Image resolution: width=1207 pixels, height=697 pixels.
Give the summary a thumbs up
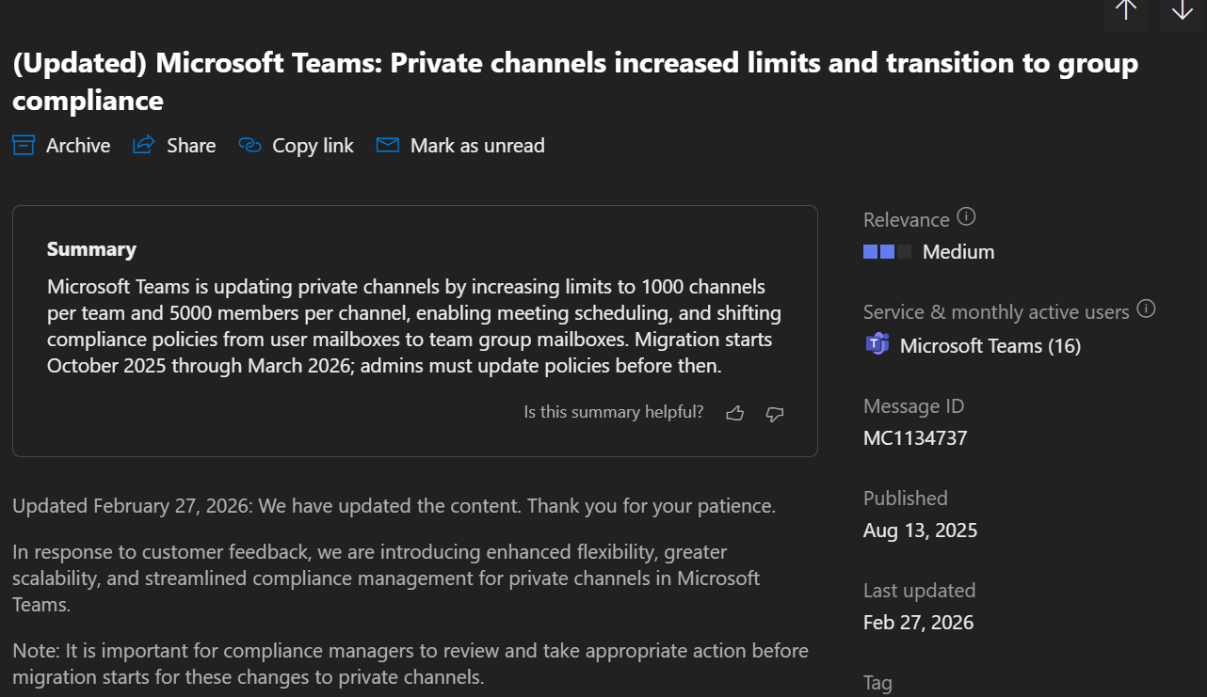735,413
